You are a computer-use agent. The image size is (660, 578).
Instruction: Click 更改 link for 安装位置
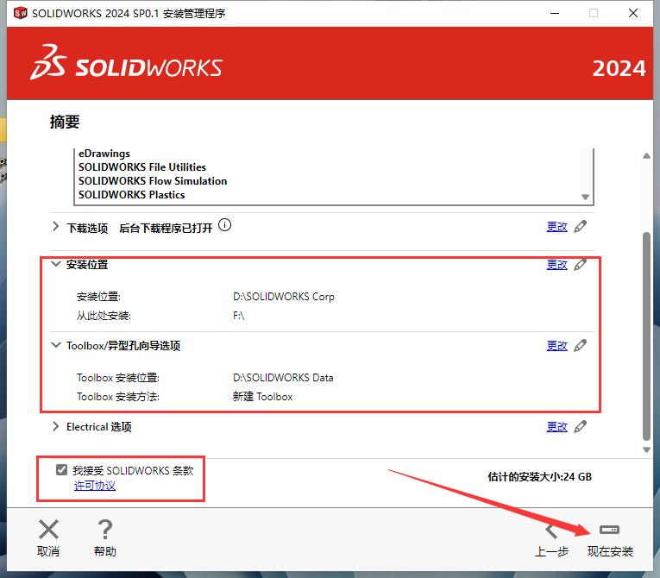556,265
